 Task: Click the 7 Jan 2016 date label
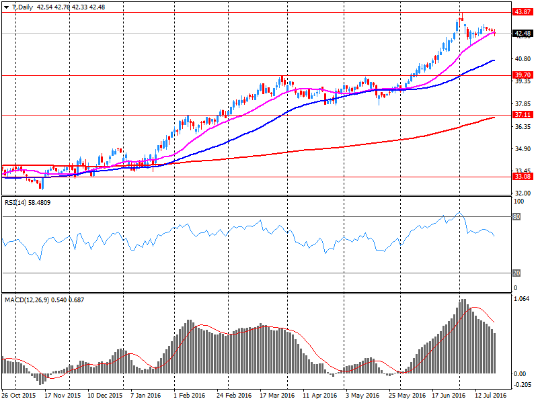145,395
